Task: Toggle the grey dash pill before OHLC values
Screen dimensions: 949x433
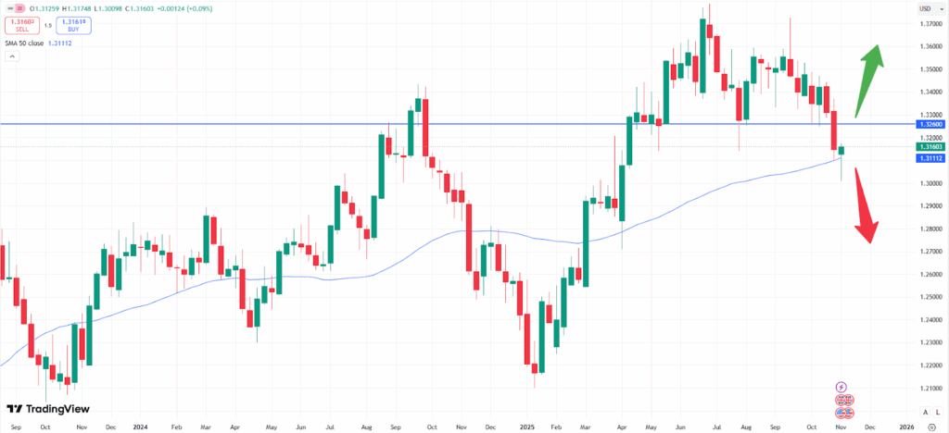Action: [x=9, y=8]
